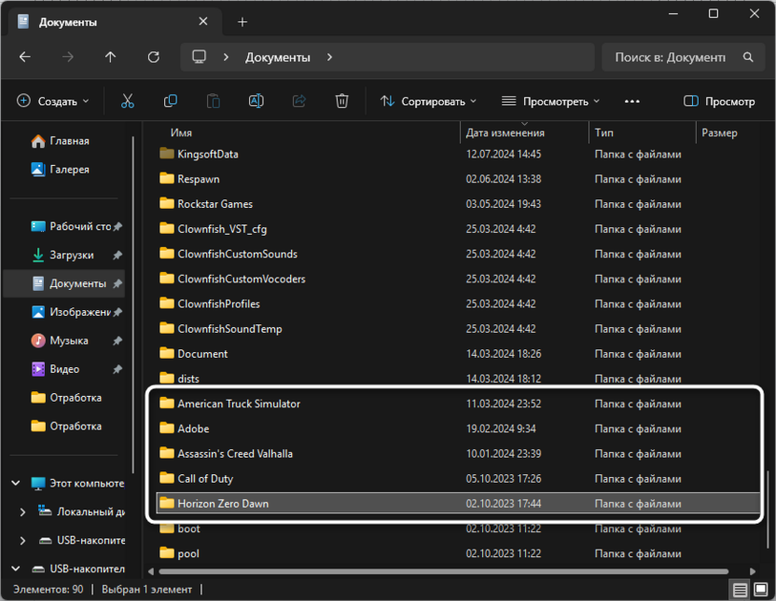Open a new tab with the plus

(242, 22)
